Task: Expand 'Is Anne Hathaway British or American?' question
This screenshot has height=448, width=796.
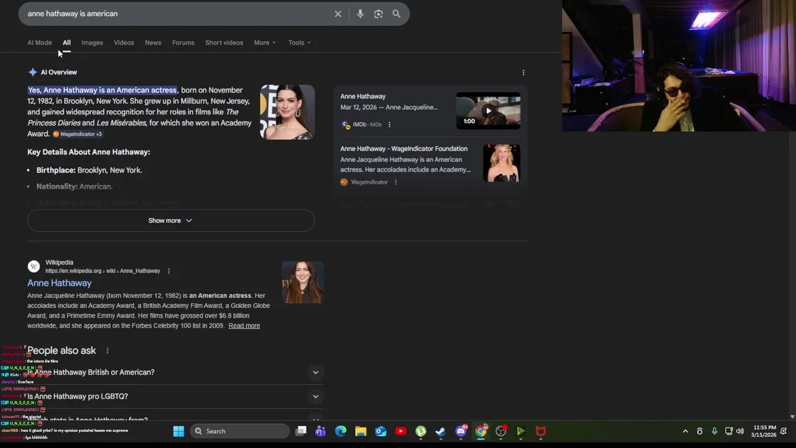Action: (176, 372)
